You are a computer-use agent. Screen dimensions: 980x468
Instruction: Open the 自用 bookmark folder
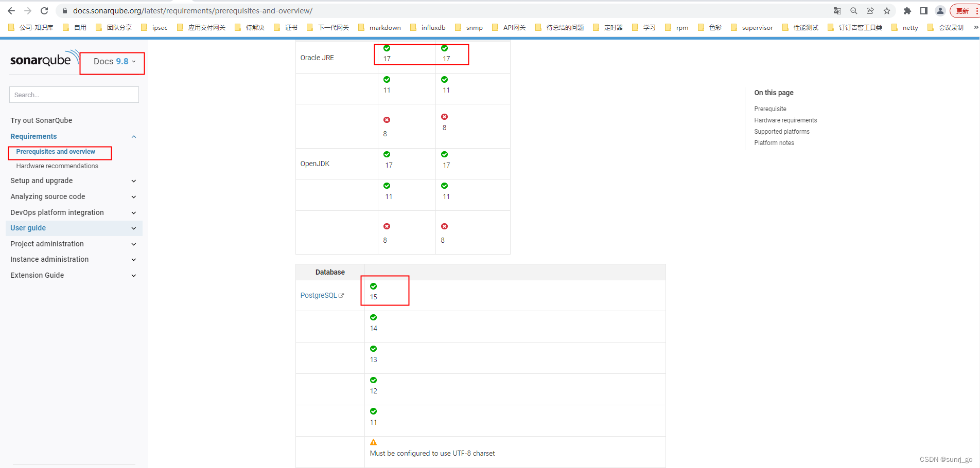75,28
